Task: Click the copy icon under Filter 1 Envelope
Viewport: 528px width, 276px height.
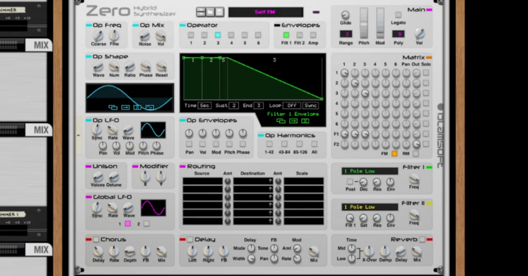Action: click(x=281, y=121)
